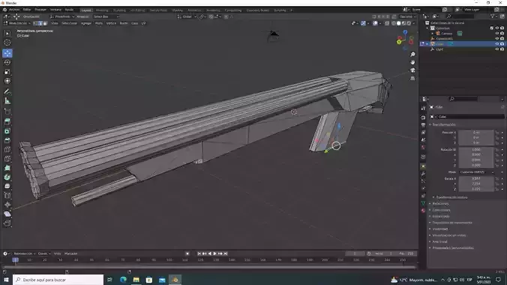Select the Spin tool
This screenshot has width=507, height=285.
point(7,177)
